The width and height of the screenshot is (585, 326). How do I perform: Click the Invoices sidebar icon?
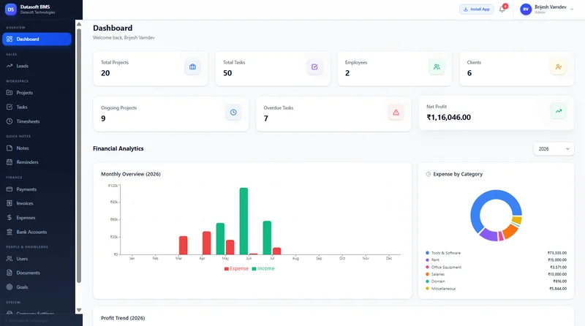click(x=10, y=203)
